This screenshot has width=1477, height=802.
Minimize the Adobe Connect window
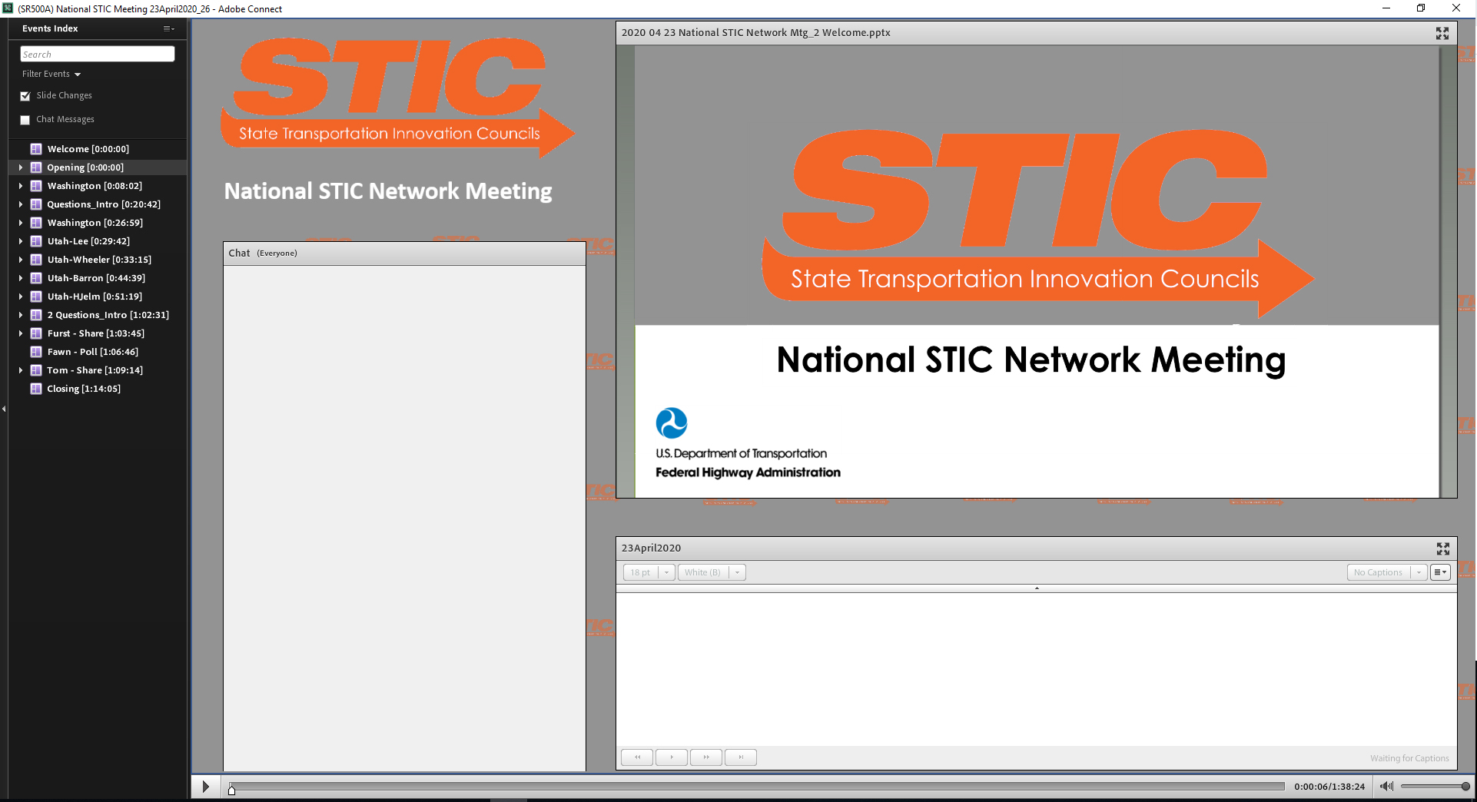pos(1386,8)
